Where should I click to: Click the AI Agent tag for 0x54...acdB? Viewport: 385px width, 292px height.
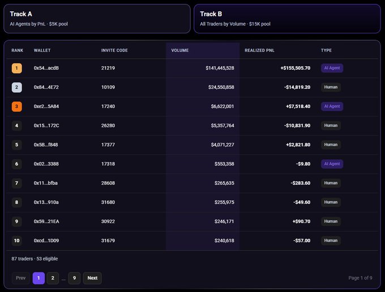(x=332, y=68)
